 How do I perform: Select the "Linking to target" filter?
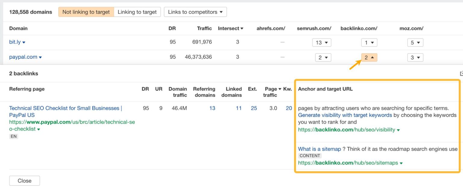coord(137,12)
